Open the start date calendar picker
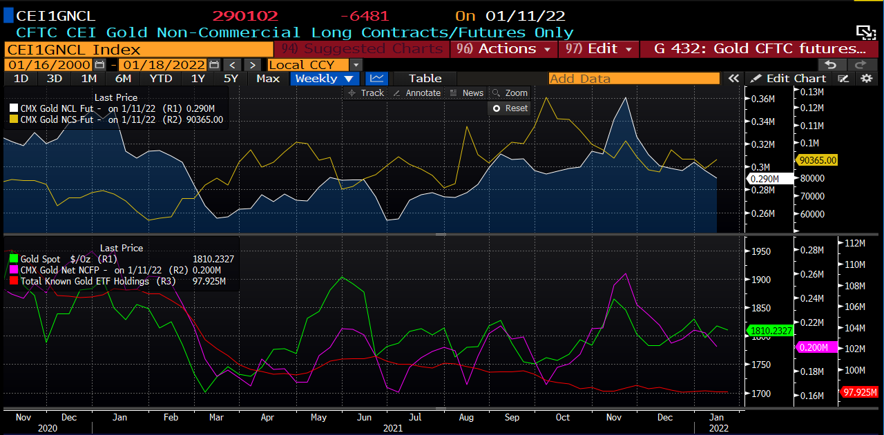This screenshot has width=884, height=435. (100, 64)
